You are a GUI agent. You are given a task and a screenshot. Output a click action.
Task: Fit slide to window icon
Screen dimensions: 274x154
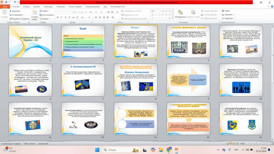(x=272, y=143)
